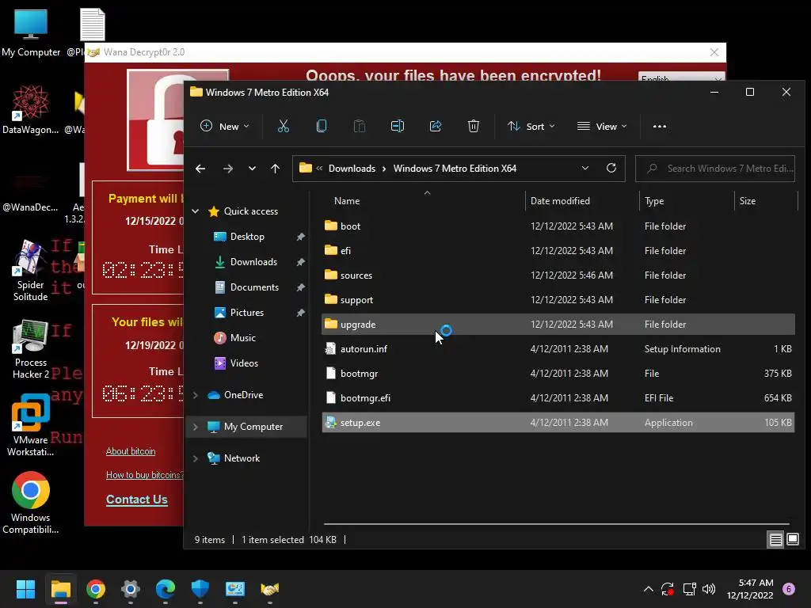Collapse the Quick access tree node

point(196,211)
